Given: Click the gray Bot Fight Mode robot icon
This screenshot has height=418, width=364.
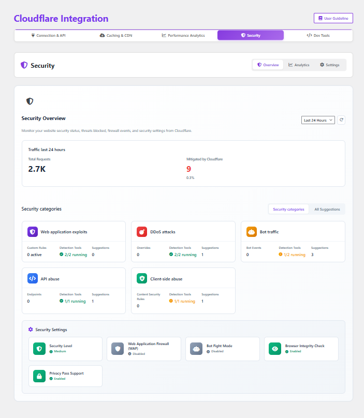Looking at the screenshot, I should click(196, 349).
